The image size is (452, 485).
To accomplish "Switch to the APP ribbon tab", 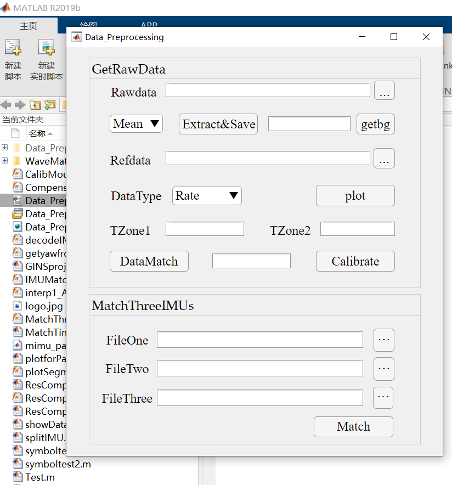I will 148,26.
